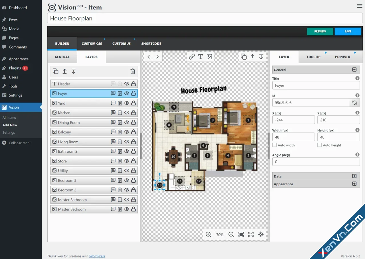Move layer down in layers panel toolbar
The width and height of the screenshot is (365, 259).
click(74, 72)
